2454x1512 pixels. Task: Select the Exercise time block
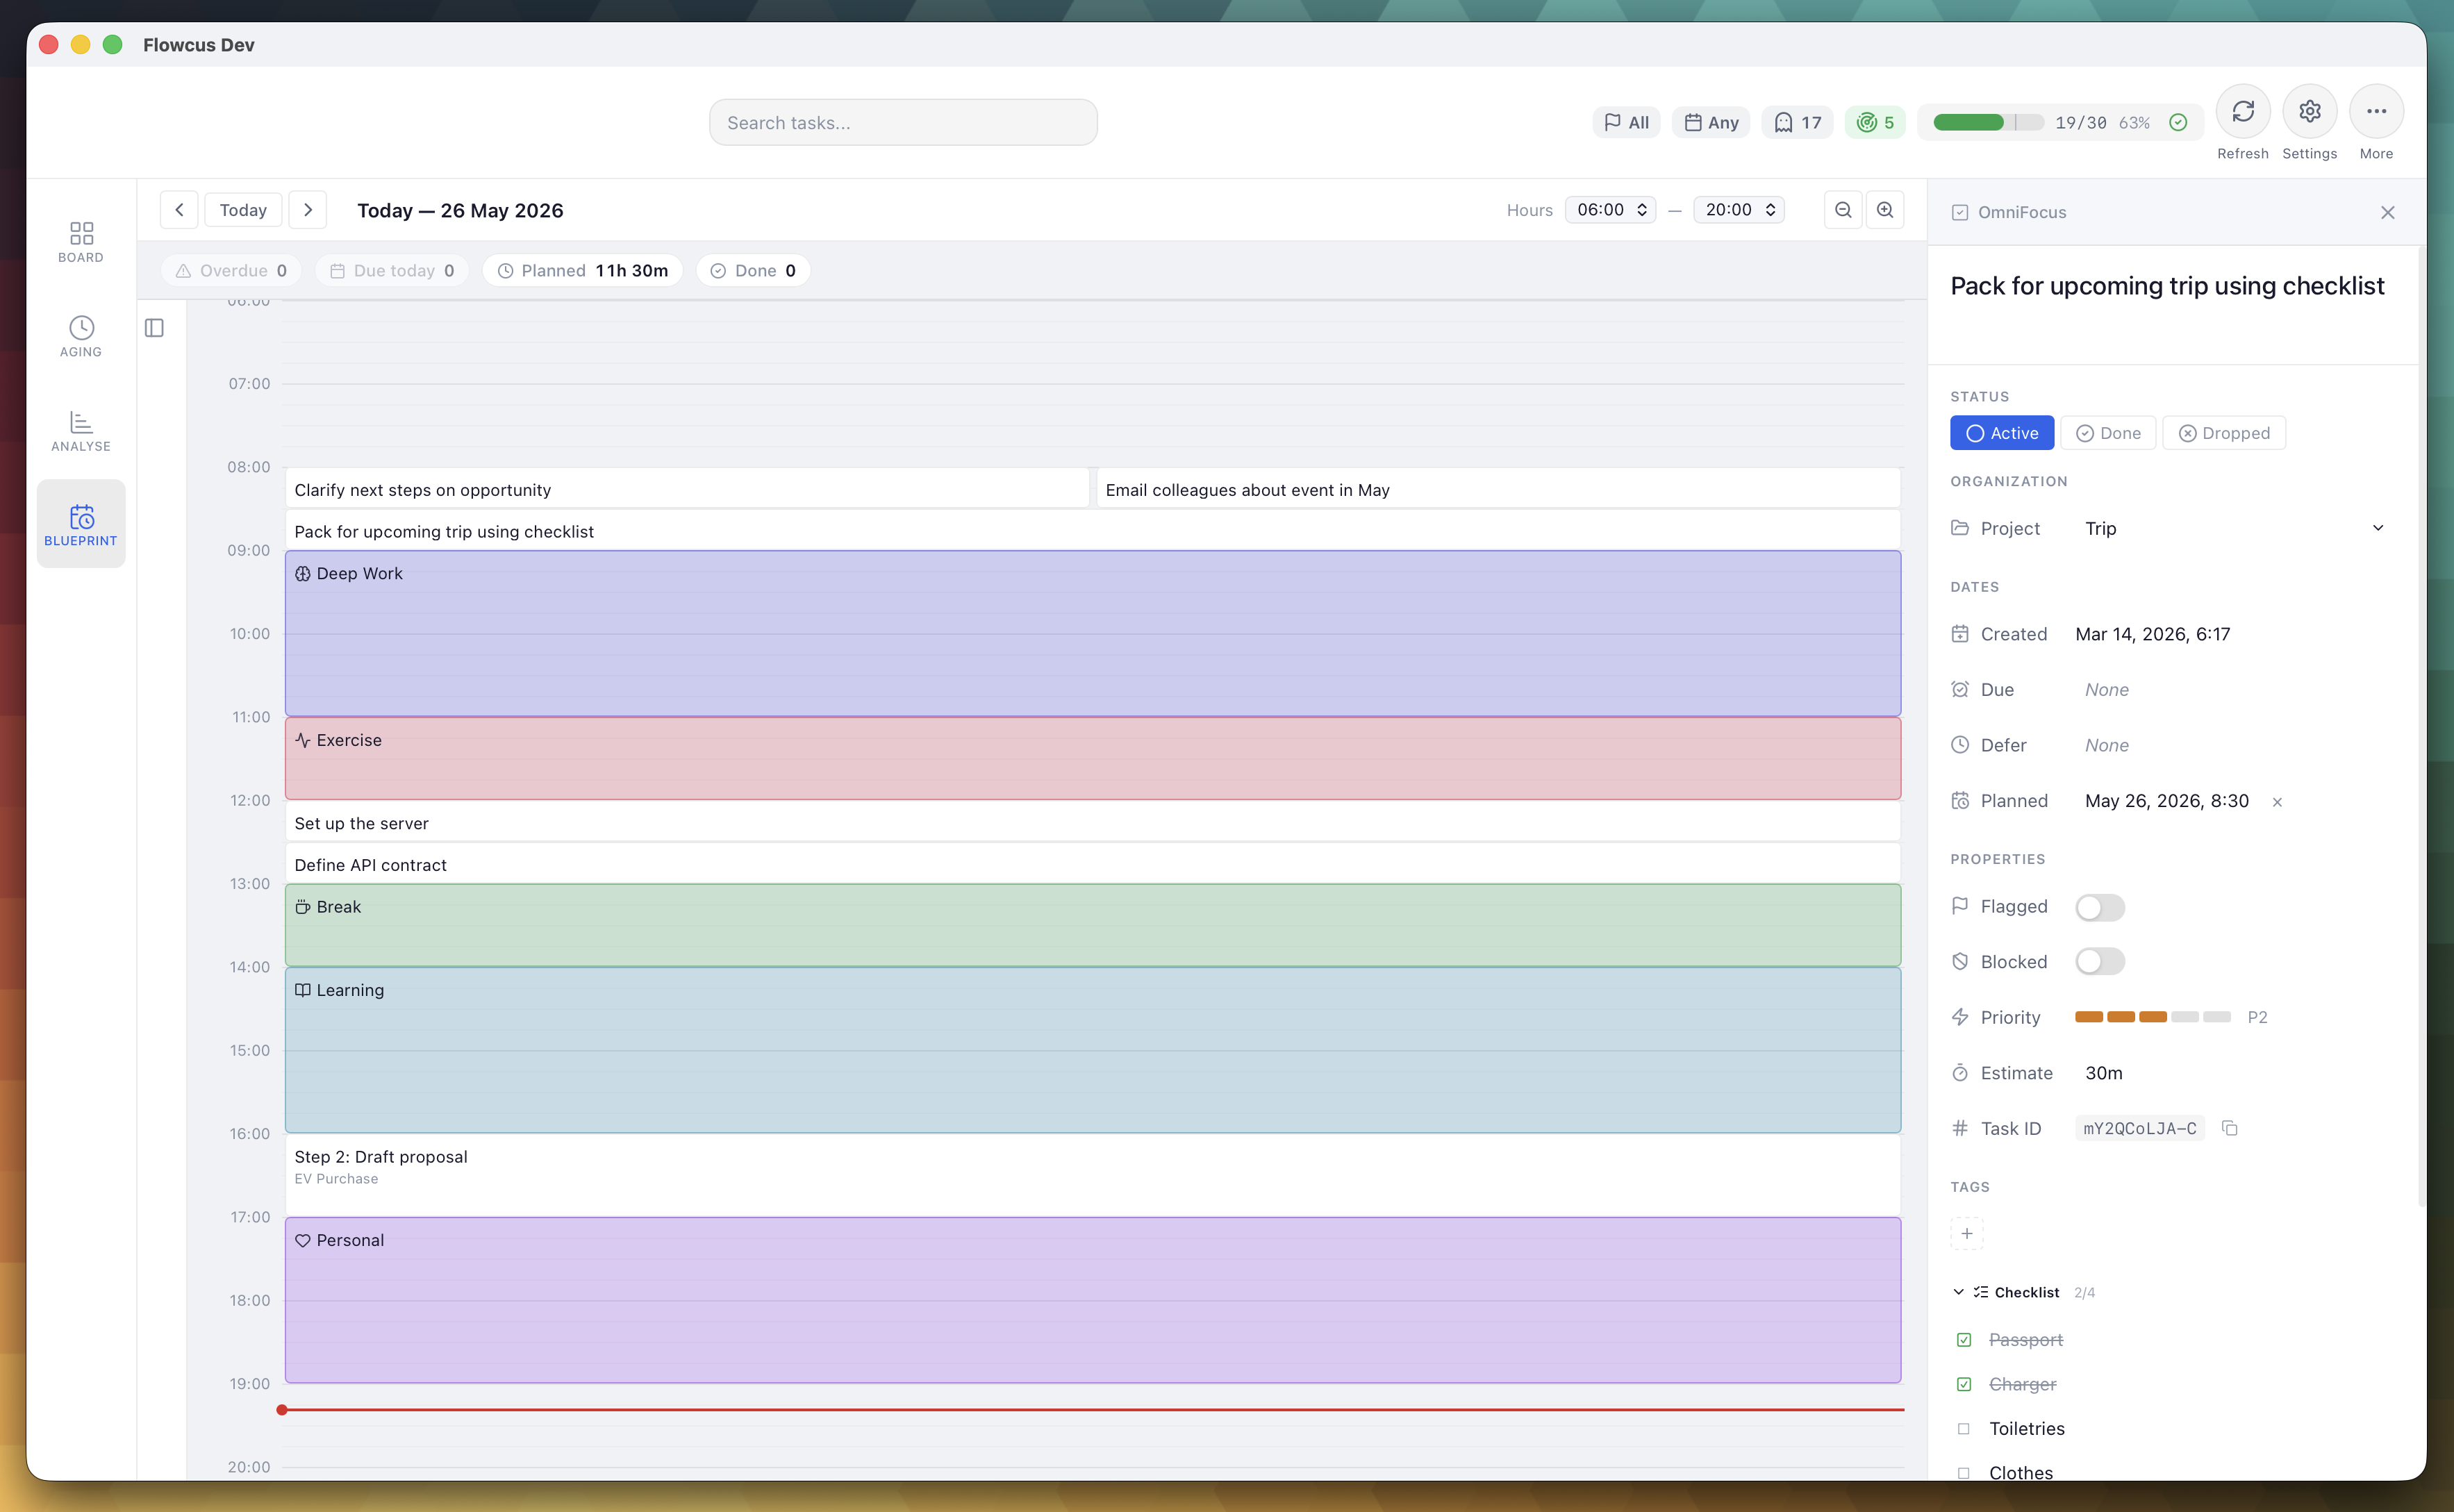1092,758
